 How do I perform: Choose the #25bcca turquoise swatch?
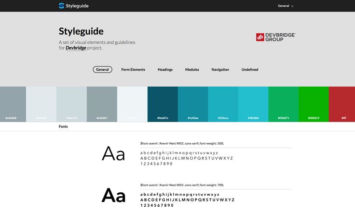(x=223, y=104)
